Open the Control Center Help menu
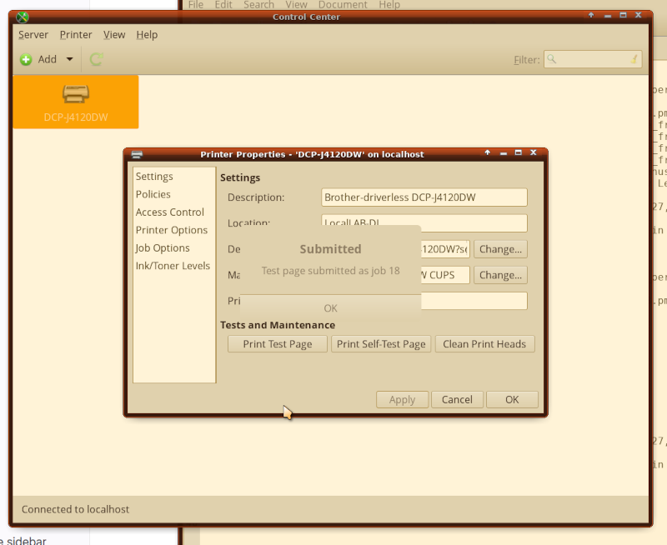 (147, 35)
